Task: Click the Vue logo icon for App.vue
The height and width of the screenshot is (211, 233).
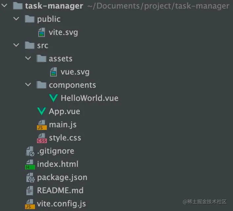Action: click(x=42, y=111)
